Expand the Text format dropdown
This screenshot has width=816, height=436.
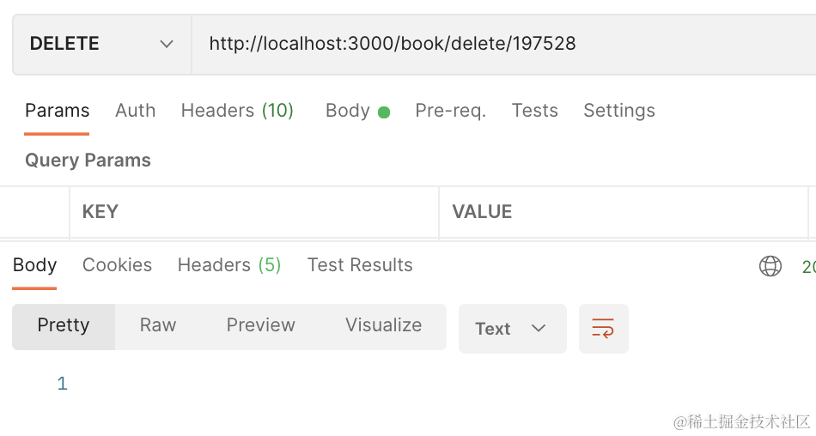click(x=513, y=329)
